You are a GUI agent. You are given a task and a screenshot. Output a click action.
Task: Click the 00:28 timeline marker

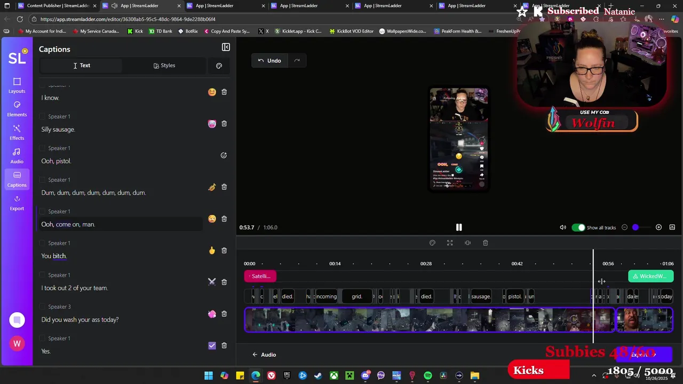coord(426,263)
